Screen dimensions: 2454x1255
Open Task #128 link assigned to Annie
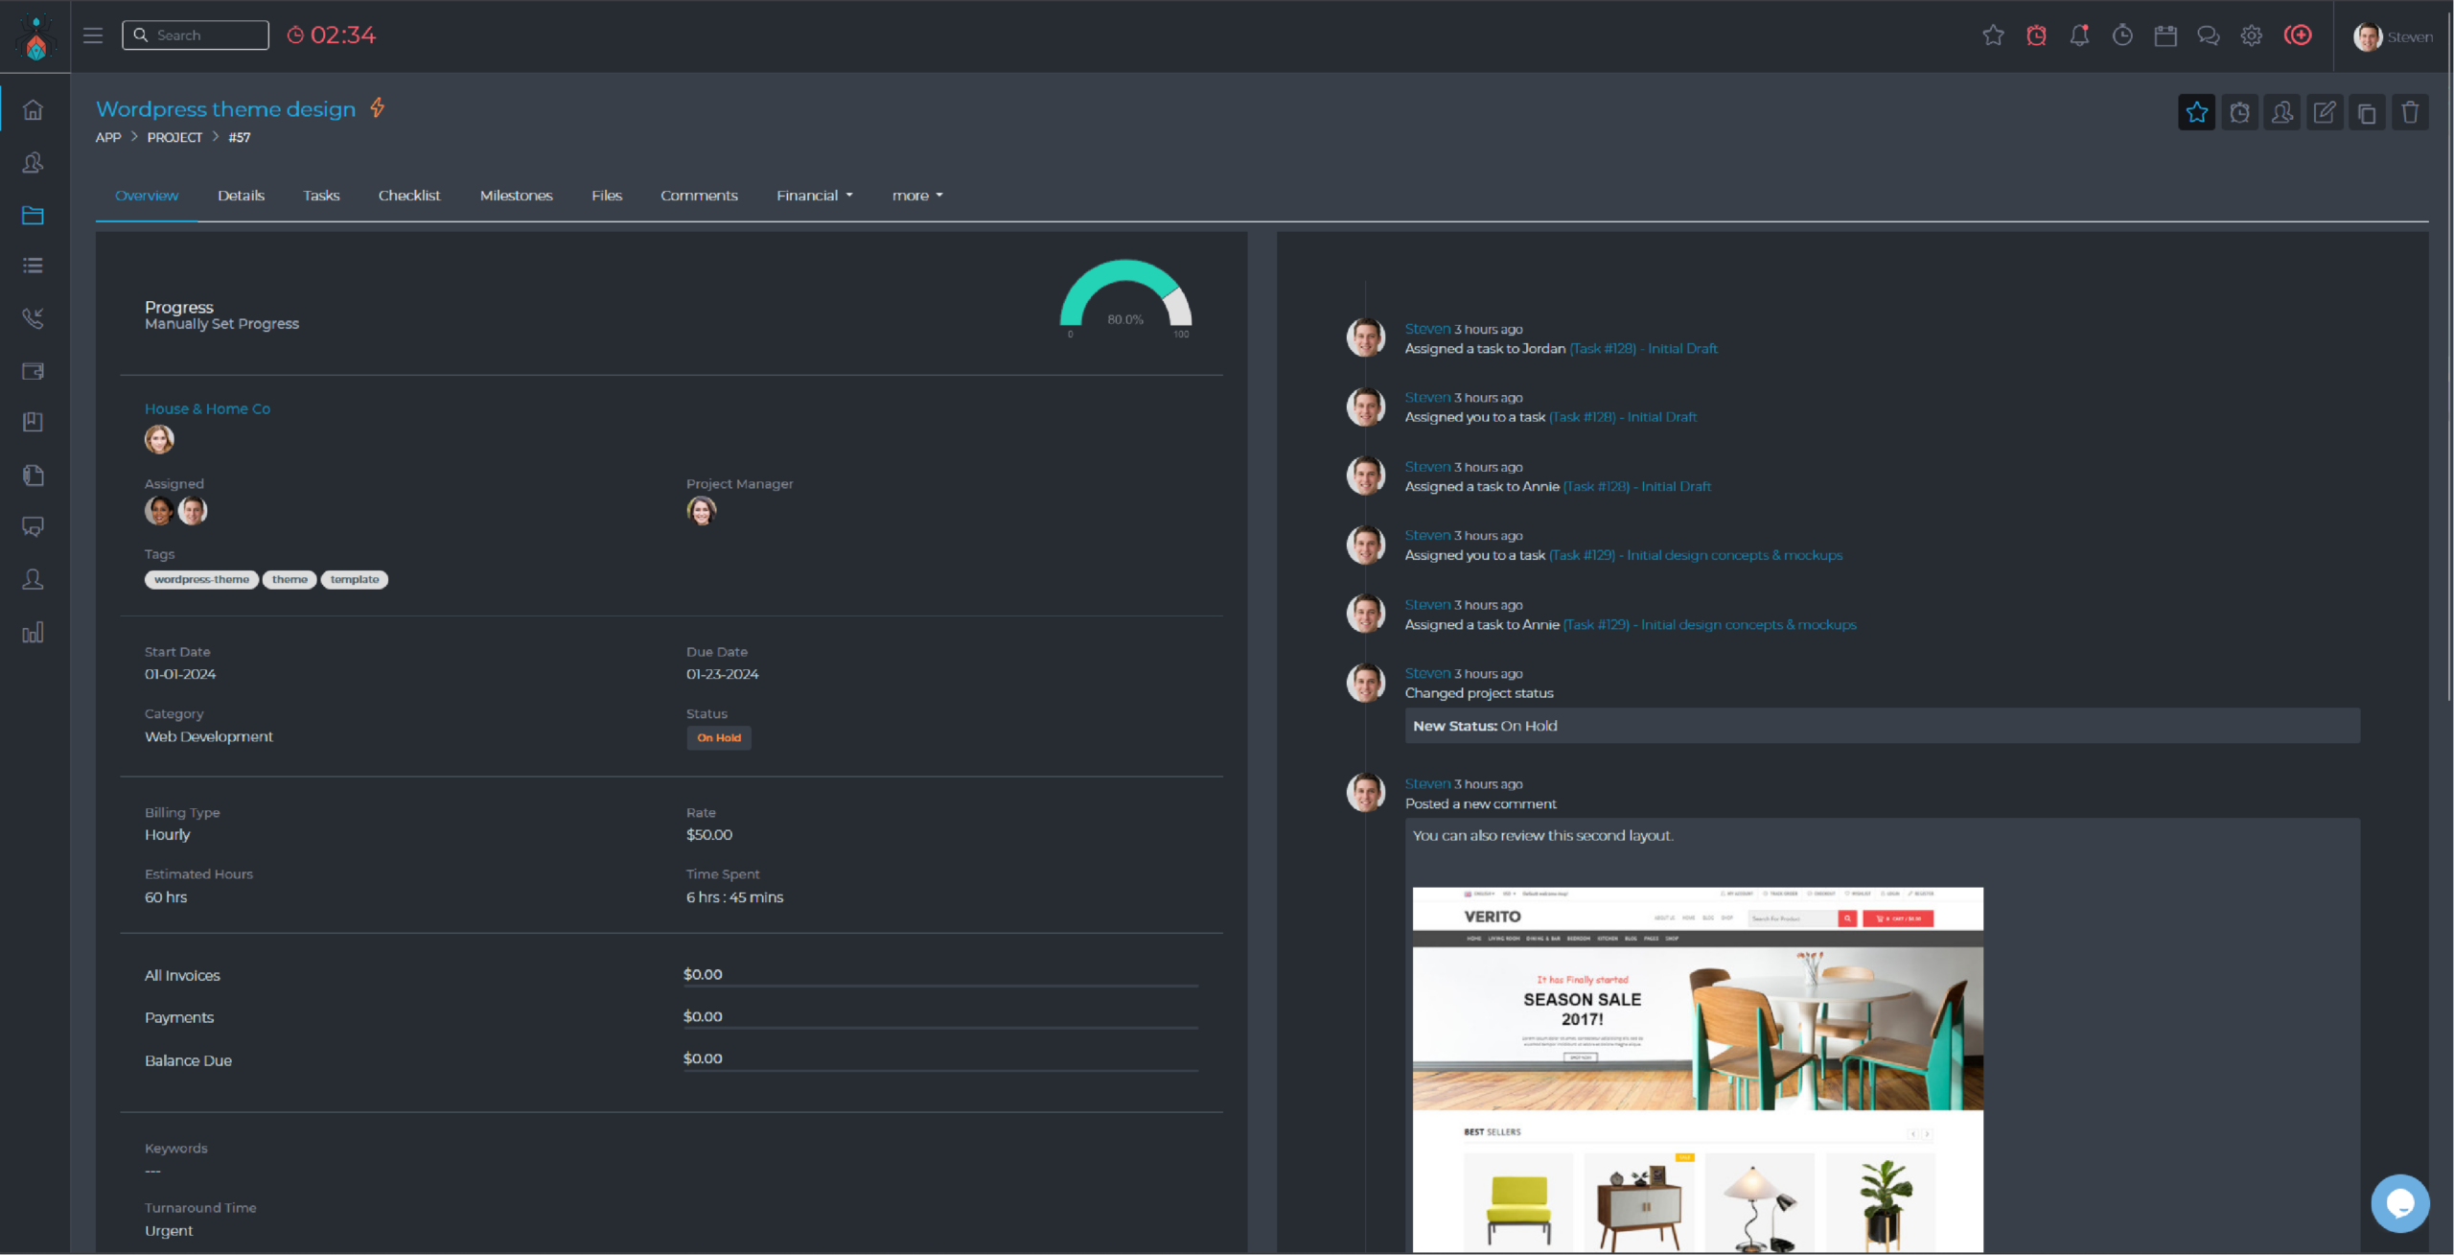point(1636,486)
